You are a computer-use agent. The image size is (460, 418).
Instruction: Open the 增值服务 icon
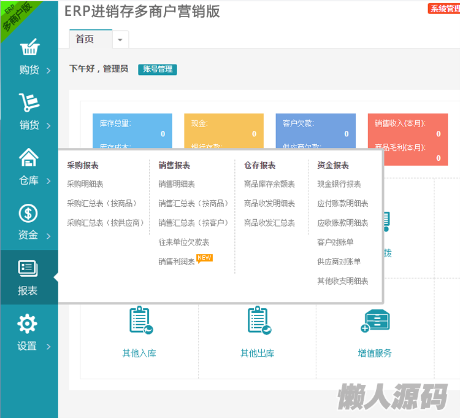tap(375, 321)
